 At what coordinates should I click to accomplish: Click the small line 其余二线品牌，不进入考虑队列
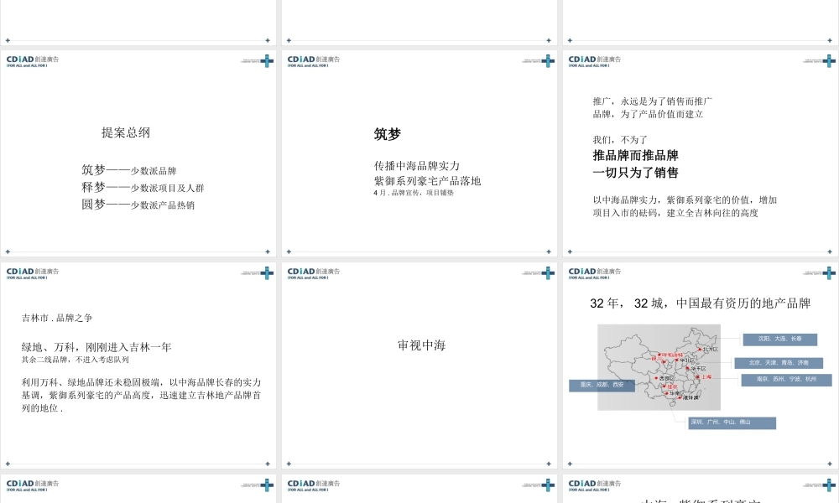[x=75, y=360]
